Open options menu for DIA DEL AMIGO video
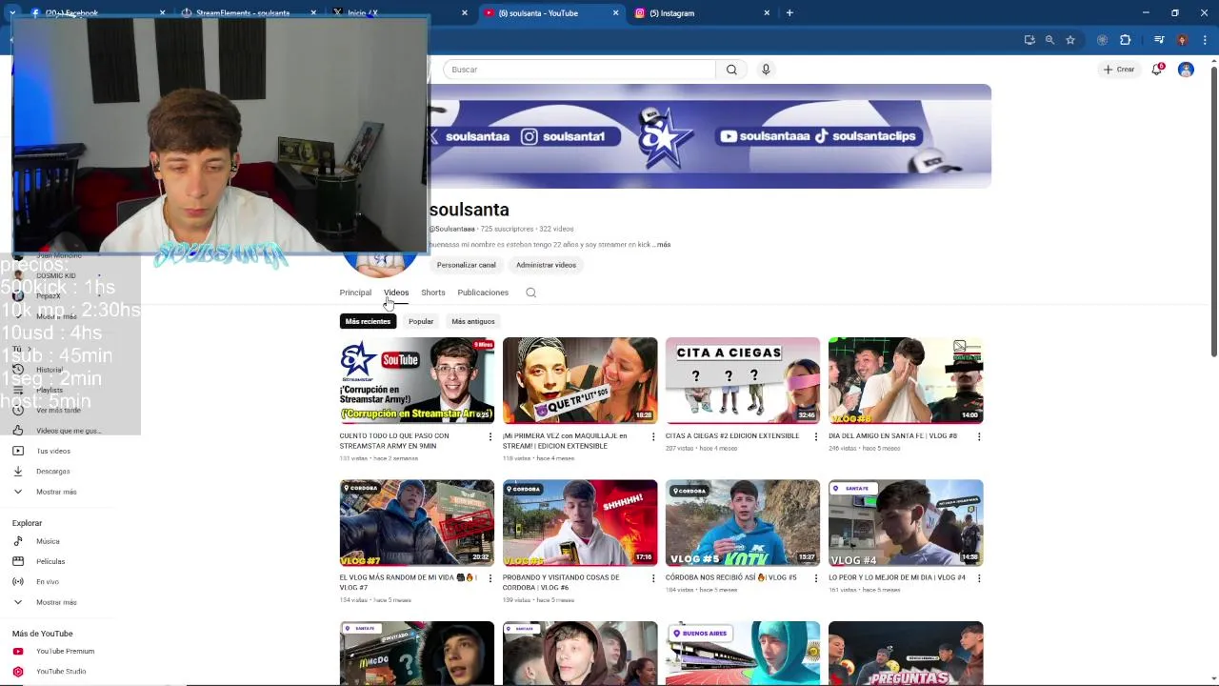 [x=979, y=436]
